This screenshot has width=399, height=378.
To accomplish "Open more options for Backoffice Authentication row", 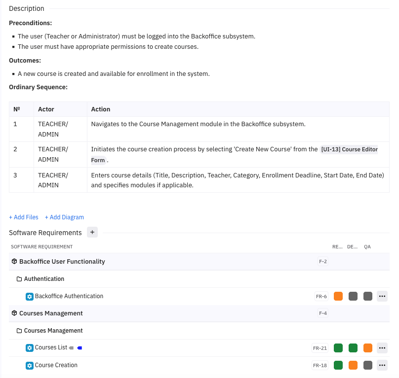I will coord(382,296).
